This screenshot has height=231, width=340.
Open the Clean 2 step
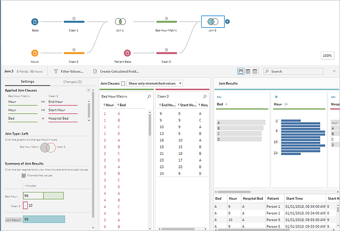(x=74, y=53)
